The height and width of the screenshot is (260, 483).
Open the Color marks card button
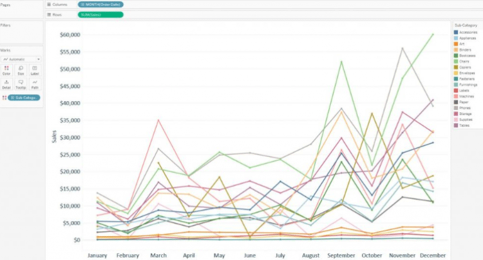6,70
